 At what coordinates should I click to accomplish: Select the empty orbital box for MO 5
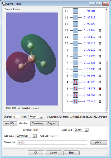75,76
